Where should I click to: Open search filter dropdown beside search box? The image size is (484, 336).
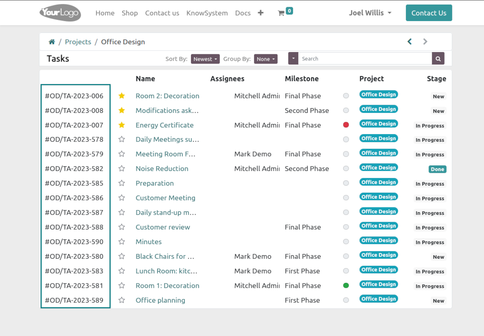(293, 59)
